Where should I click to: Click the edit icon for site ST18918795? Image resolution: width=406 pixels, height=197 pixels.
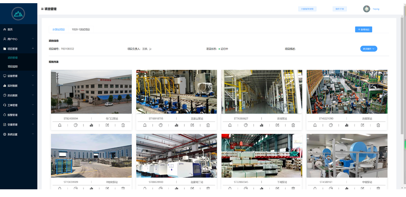pos(192,125)
